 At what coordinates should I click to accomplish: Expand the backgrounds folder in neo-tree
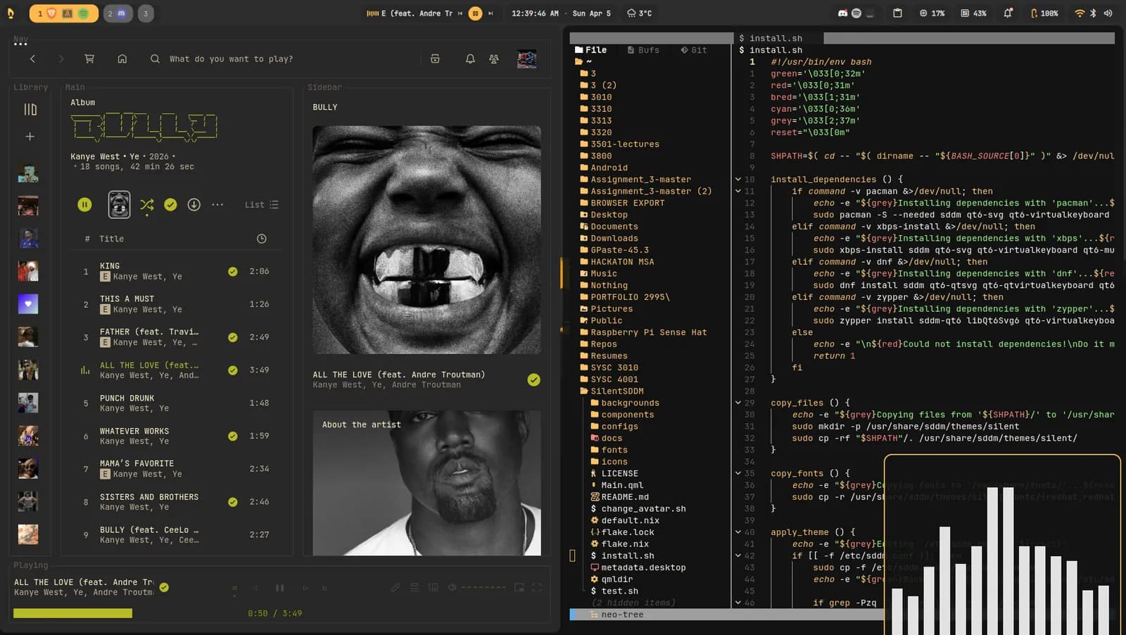625,403
